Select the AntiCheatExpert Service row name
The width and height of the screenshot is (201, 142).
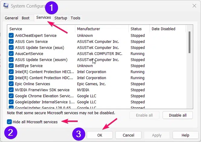(x=36, y=36)
